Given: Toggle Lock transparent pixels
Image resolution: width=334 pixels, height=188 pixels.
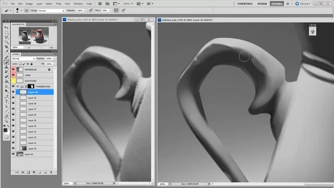Looking at the screenshot, I should [x=20, y=64].
